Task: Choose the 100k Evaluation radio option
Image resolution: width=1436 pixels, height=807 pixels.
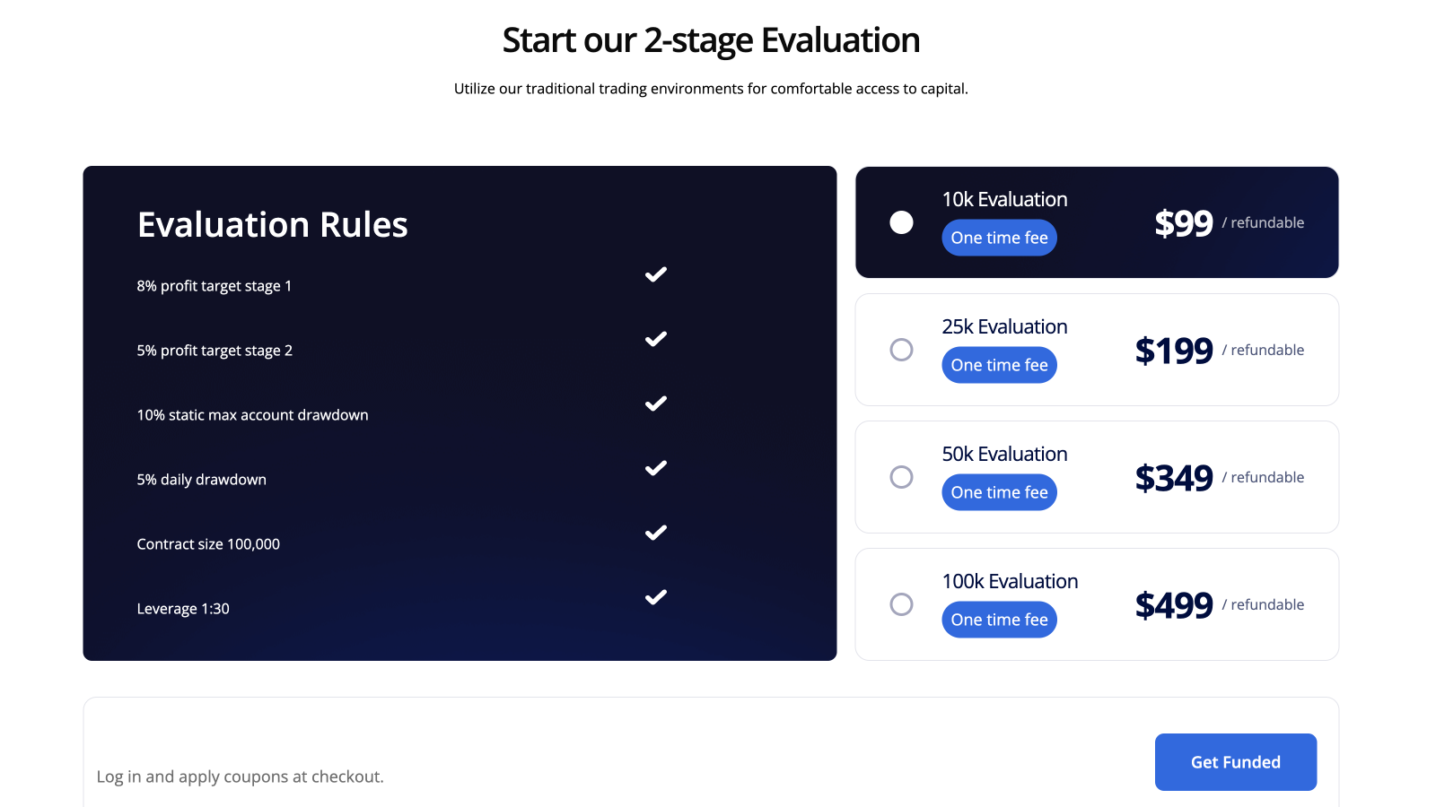Action: point(901,604)
